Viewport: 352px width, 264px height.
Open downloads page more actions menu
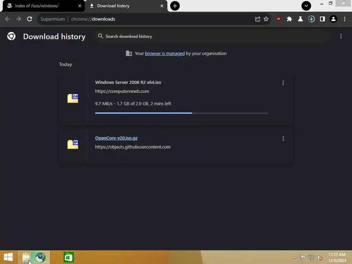[x=341, y=36]
